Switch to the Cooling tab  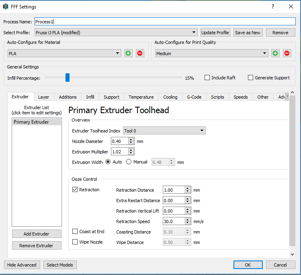click(x=170, y=97)
